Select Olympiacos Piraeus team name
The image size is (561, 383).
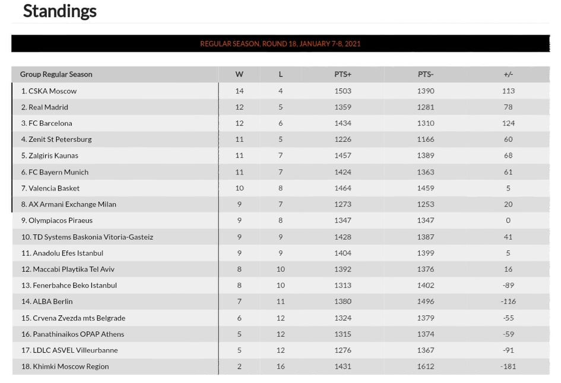(61, 220)
